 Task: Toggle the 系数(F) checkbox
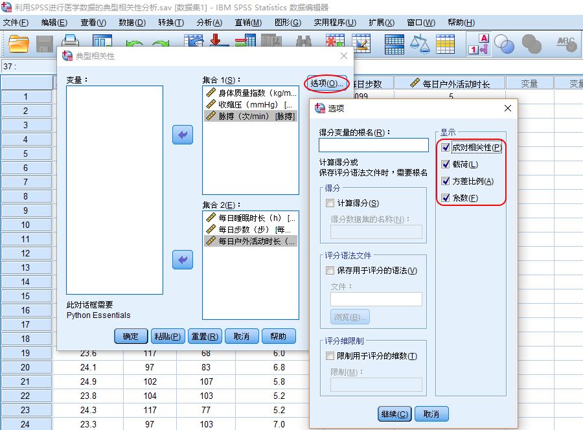(x=445, y=198)
